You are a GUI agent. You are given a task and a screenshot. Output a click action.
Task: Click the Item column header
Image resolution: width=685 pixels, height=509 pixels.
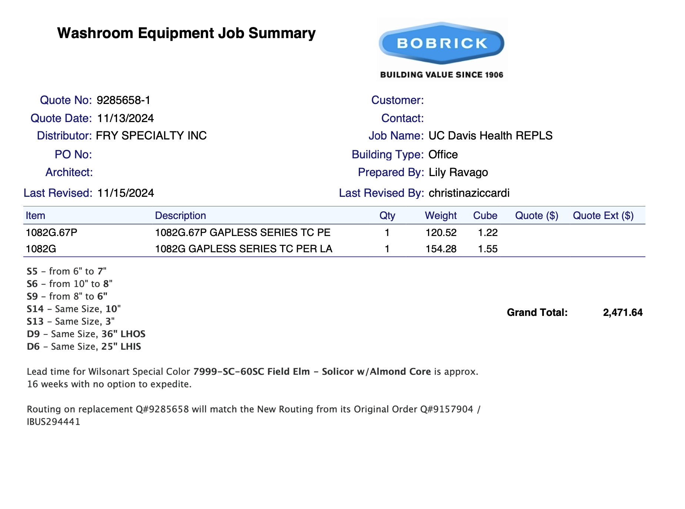click(x=36, y=216)
